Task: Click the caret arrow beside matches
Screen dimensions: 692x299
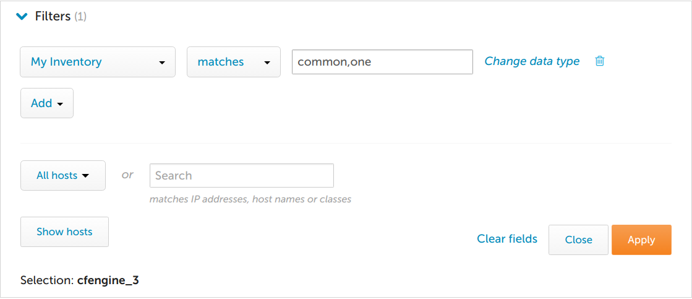Action: coord(267,63)
